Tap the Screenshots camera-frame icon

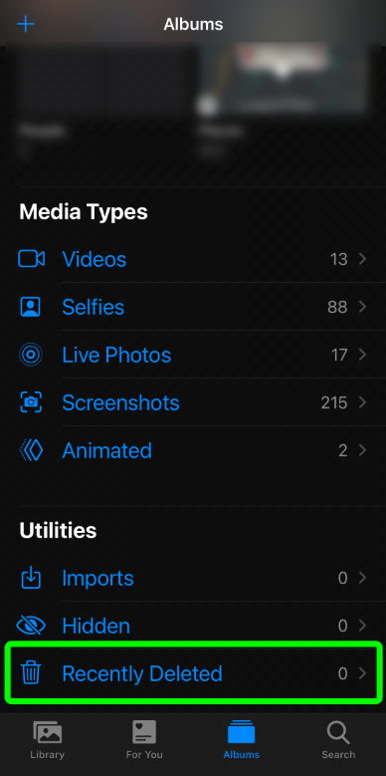tap(31, 402)
